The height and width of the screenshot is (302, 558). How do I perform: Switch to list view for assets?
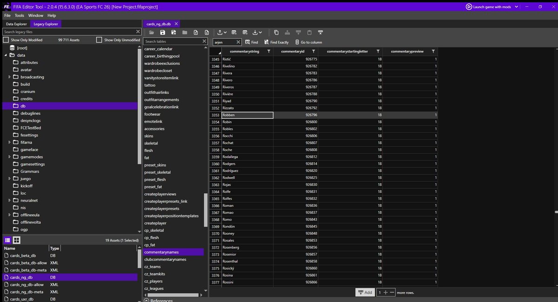(x=7, y=240)
